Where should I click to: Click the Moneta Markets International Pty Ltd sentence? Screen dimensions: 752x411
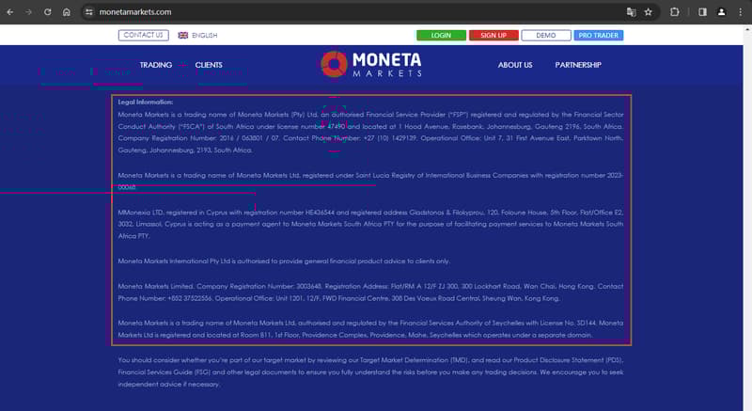pyautogui.click(x=284, y=261)
